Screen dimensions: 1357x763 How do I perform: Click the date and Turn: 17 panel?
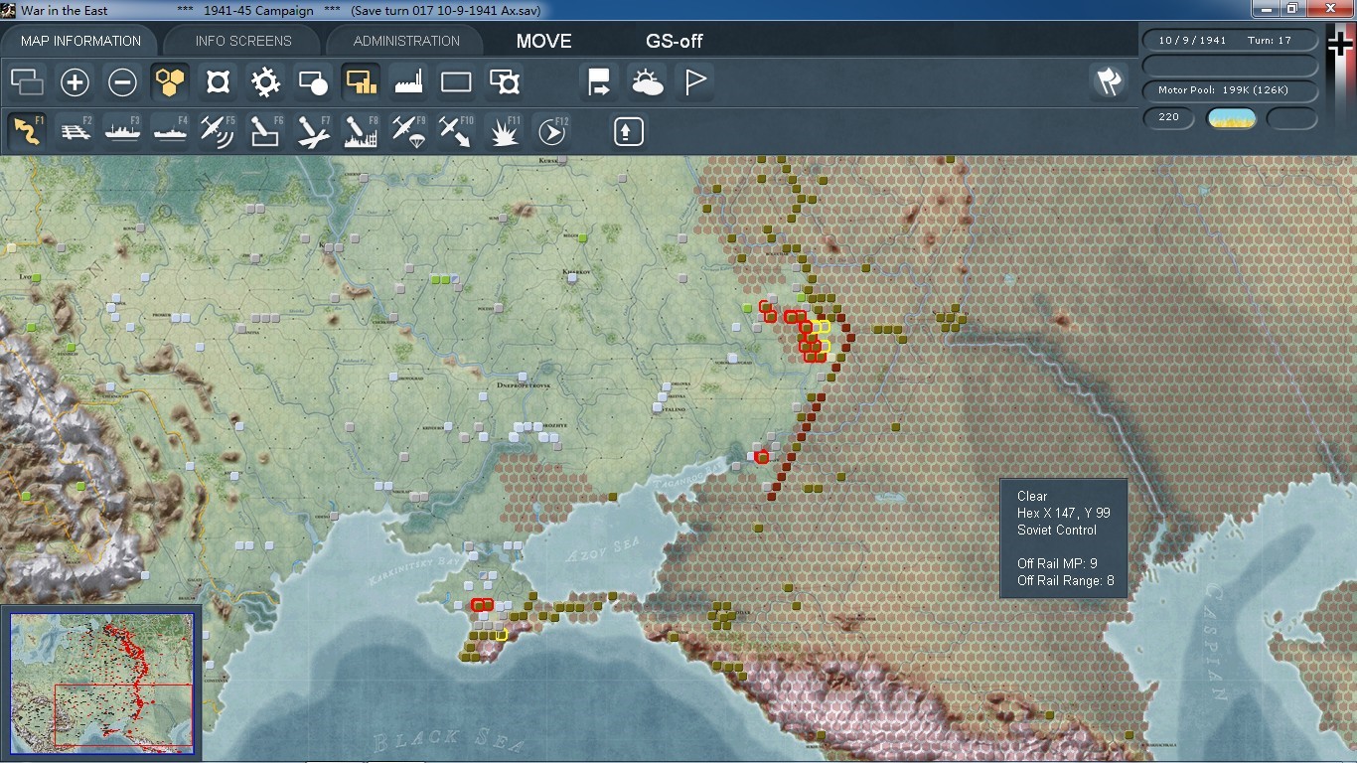click(1231, 41)
